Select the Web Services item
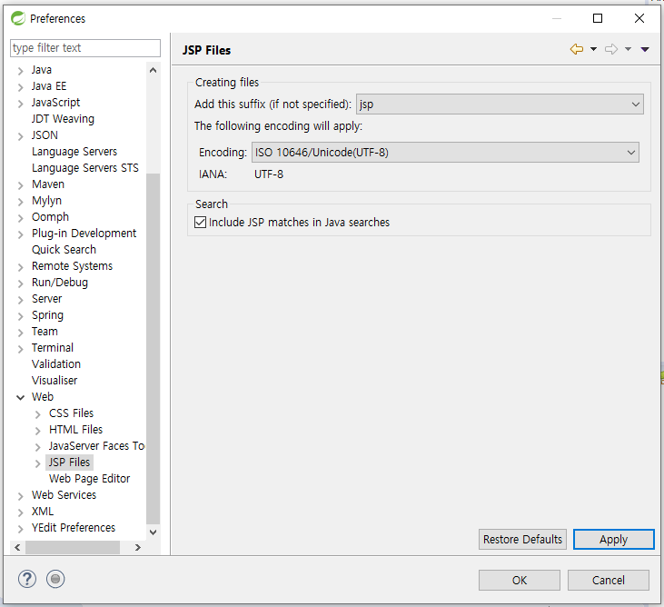This screenshot has height=607, width=664. coord(64,494)
